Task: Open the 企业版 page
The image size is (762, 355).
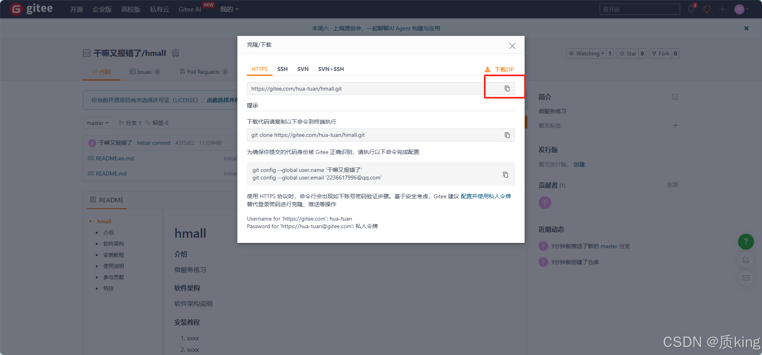Action: point(102,9)
